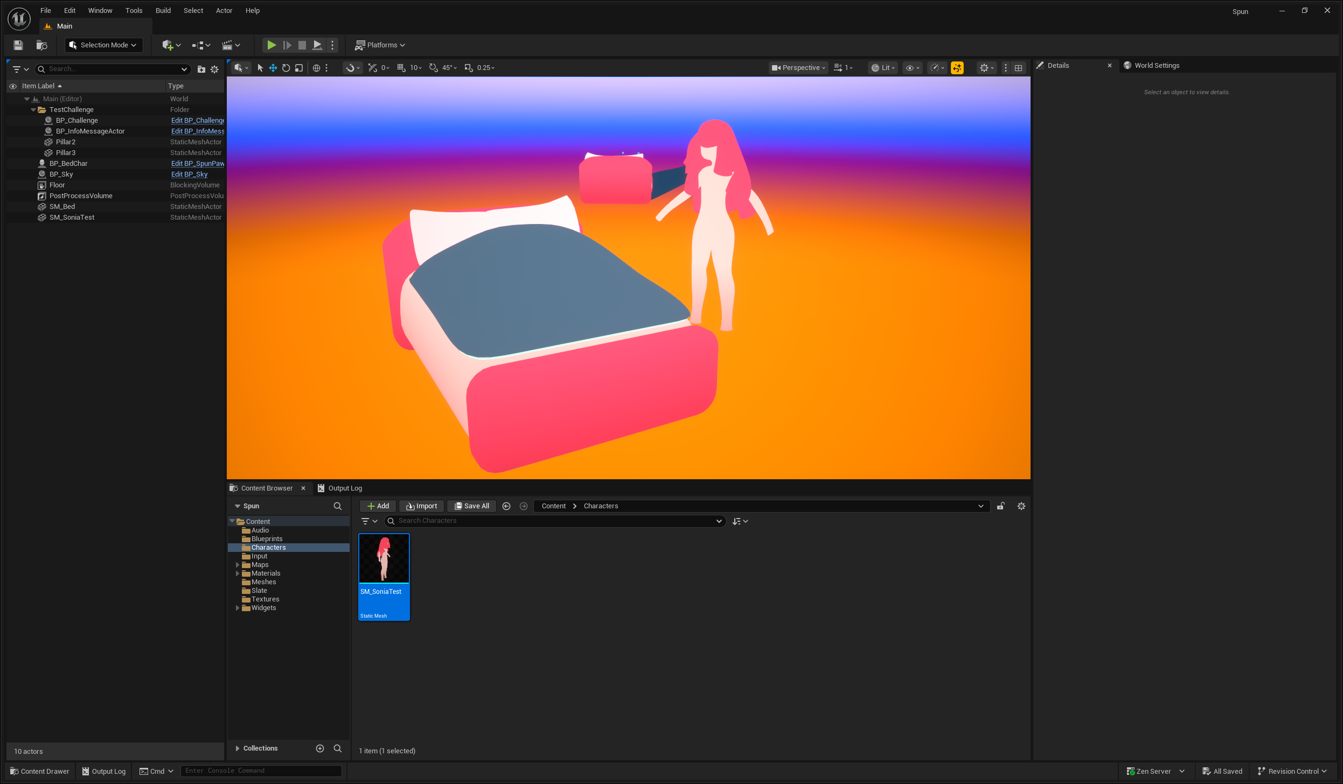Select the scale transform tool
The height and width of the screenshot is (784, 1343).
[299, 68]
